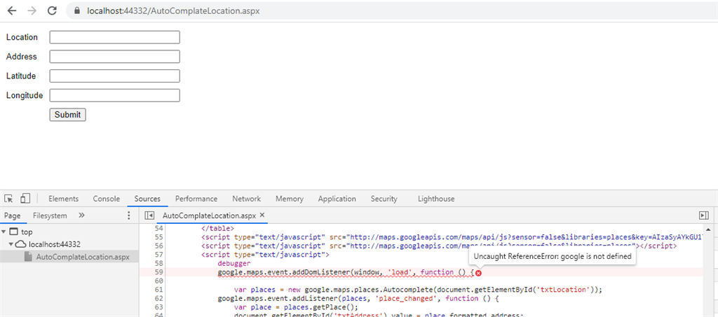Click the Submit button
This screenshot has height=317, width=718.
(67, 115)
